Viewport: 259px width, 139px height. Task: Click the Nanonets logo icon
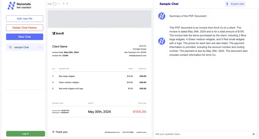click(x=11, y=6)
